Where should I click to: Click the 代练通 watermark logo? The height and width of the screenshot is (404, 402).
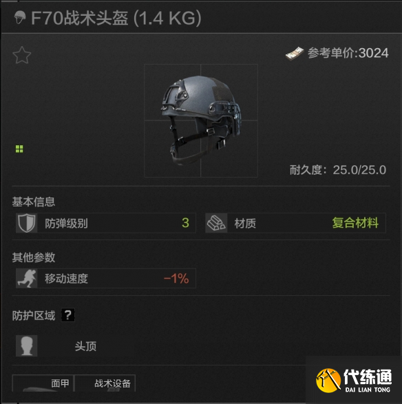click(x=354, y=381)
